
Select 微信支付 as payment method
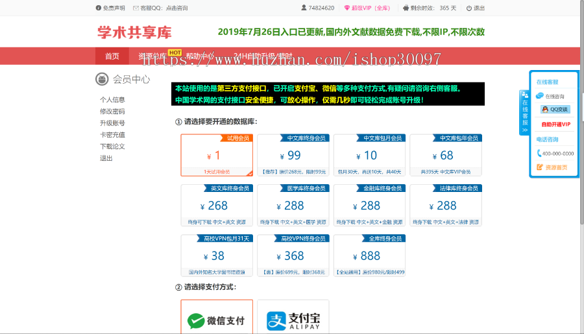[x=217, y=319]
